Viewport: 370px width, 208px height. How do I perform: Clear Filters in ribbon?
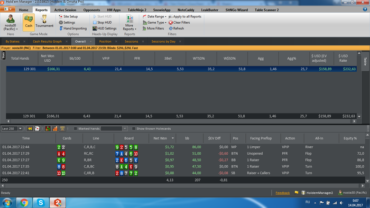click(179, 22)
